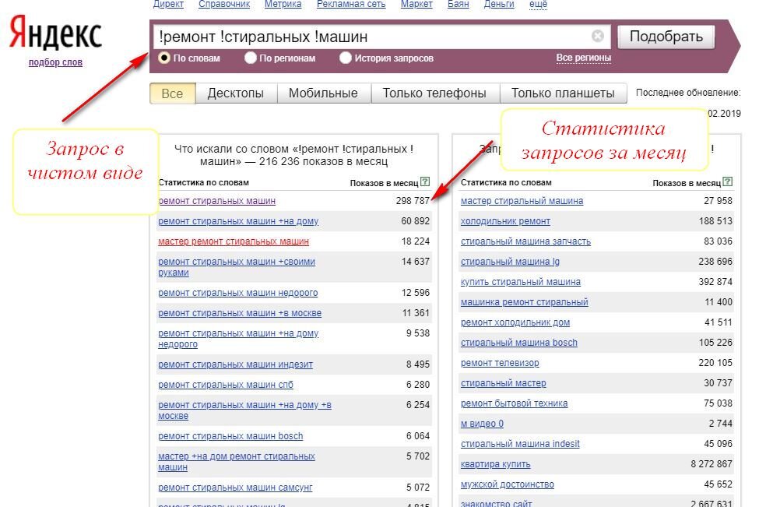Screen dimensions: 766x507
Task: Clear the search query using the X icon
Action: click(x=597, y=35)
